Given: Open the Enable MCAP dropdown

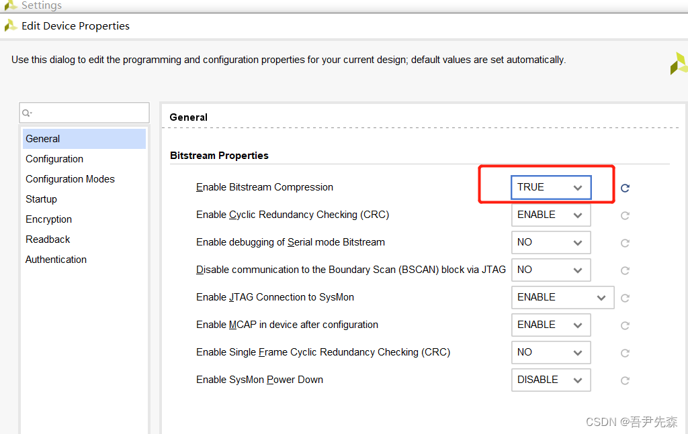Looking at the screenshot, I should point(551,325).
